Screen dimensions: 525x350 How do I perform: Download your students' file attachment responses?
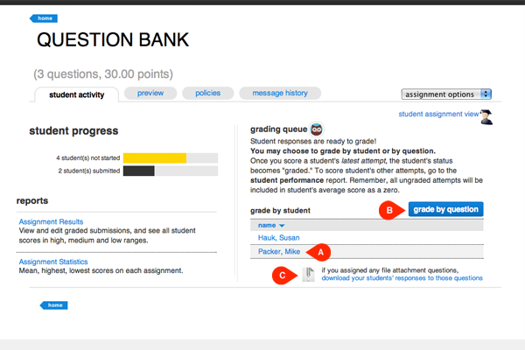402,278
